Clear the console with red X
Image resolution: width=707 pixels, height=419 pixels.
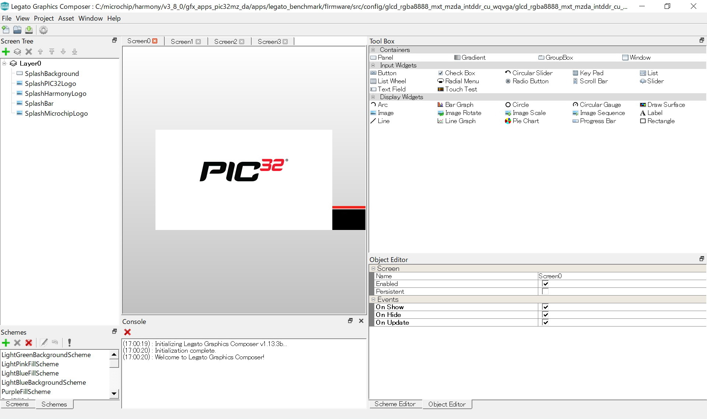coord(127,332)
